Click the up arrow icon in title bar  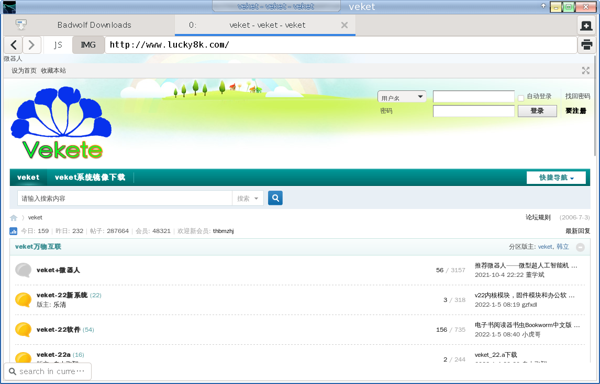pyautogui.click(x=543, y=6)
